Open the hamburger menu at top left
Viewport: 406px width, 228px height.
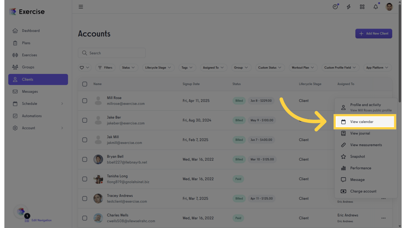(81, 7)
